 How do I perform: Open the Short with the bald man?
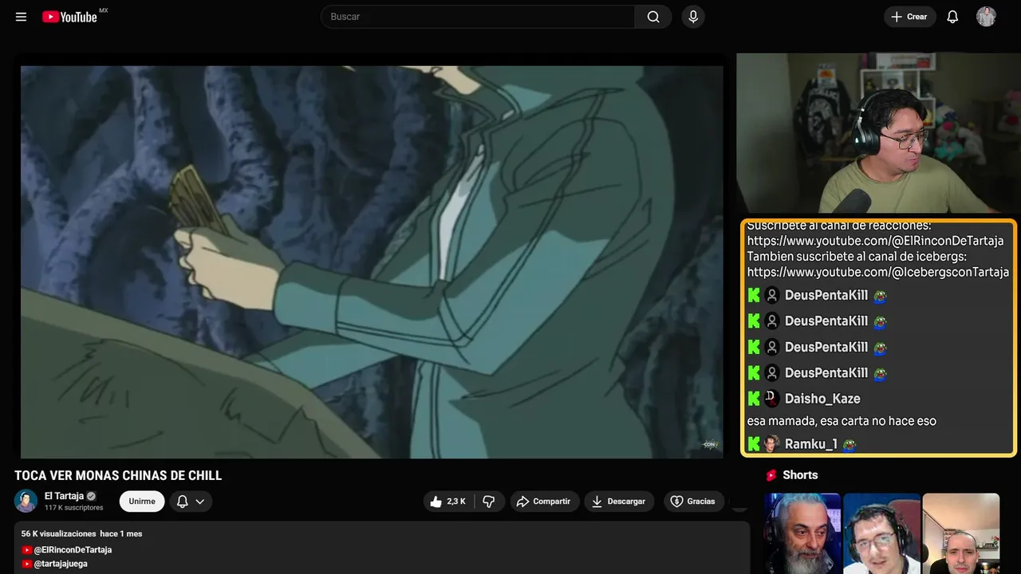coord(961,533)
